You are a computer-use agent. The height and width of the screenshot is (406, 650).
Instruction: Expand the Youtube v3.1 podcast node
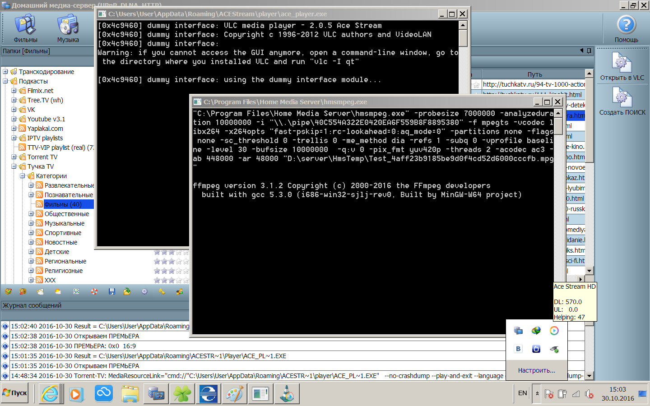point(14,119)
